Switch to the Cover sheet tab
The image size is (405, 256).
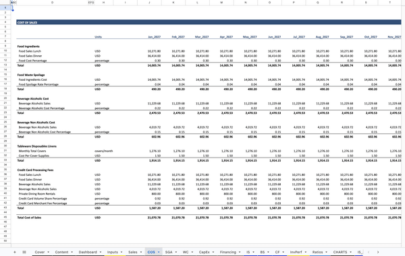(x=40, y=252)
